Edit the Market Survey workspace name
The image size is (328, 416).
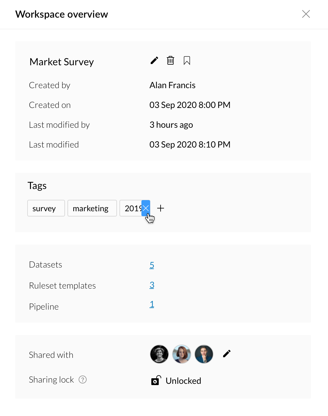pyautogui.click(x=154, y=60)
